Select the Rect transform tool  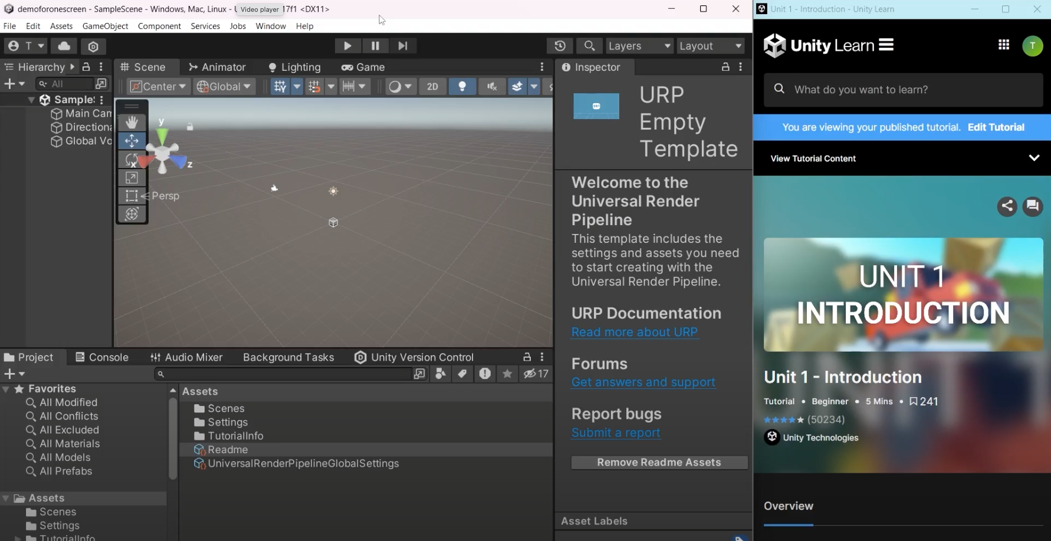(x=132, y=196)
